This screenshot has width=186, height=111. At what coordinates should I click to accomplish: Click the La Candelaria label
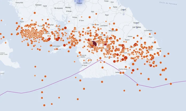[148, 30]
